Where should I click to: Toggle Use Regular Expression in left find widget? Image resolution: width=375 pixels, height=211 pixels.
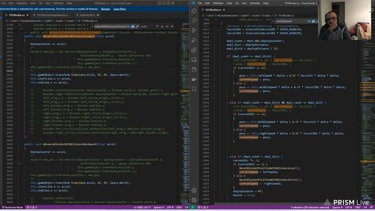(x=137, y=26)
